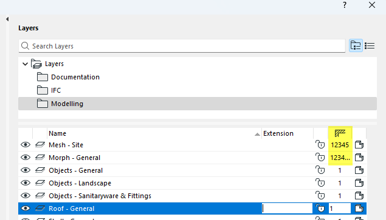This screenshot has width=386, height=220.
Task: Open the help question mark button
Action: click(x=345, y=5)
